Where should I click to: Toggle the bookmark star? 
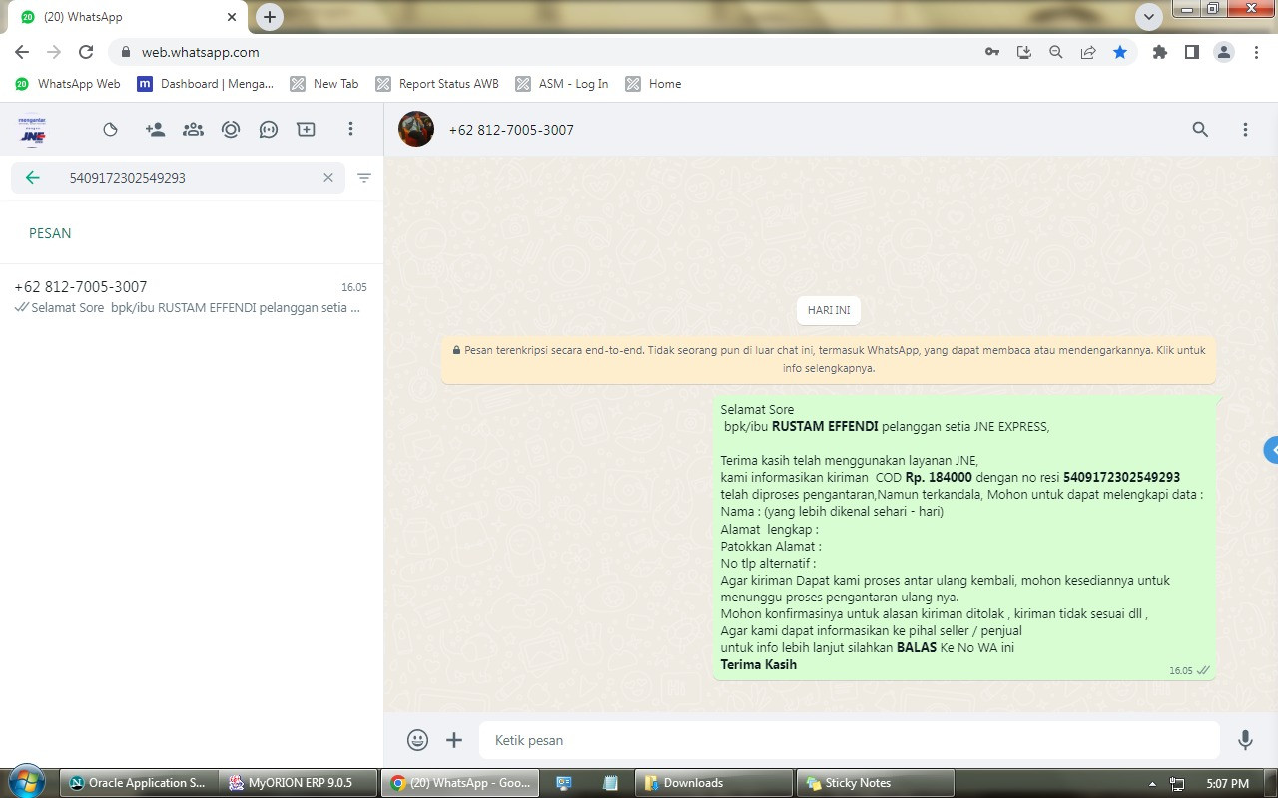pos(1120,52)
